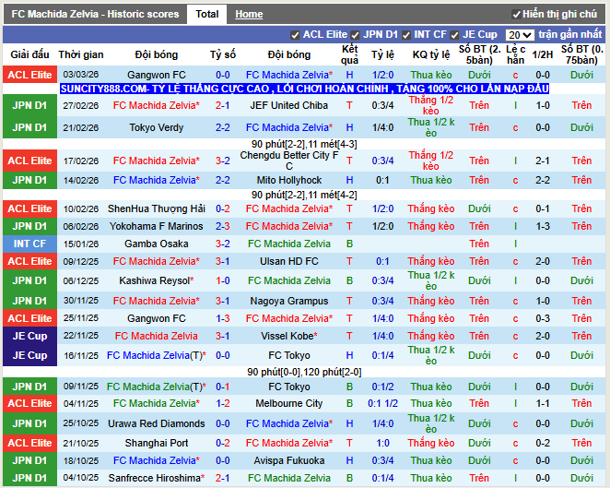Click the 0:1 1/2 odds in Melbourne City row
The height and width of the screenshot is (488, 610).
[382, 403]
